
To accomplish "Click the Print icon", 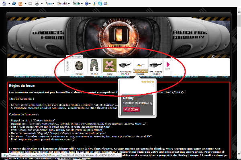I will coord(37,4).
